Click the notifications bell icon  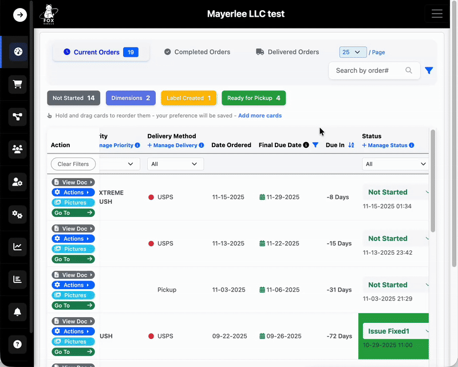click(x=17, y=312)
